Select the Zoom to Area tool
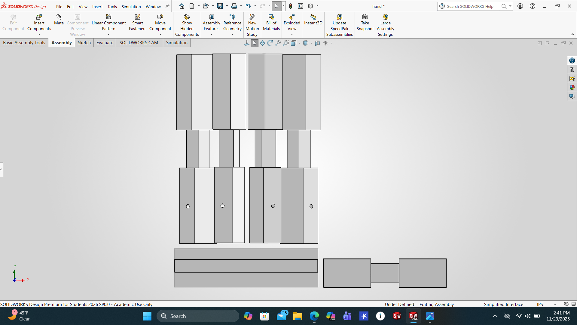The width and height of the screenshot is (577, 325). pyautogui.click(x=285, y=43)
